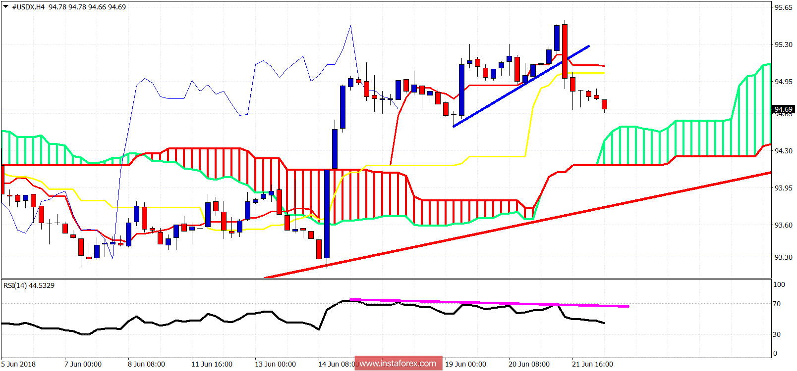797x371 pixels.
Task: Click the 7 Jun 00:00 time label
Action: point(83,364)
